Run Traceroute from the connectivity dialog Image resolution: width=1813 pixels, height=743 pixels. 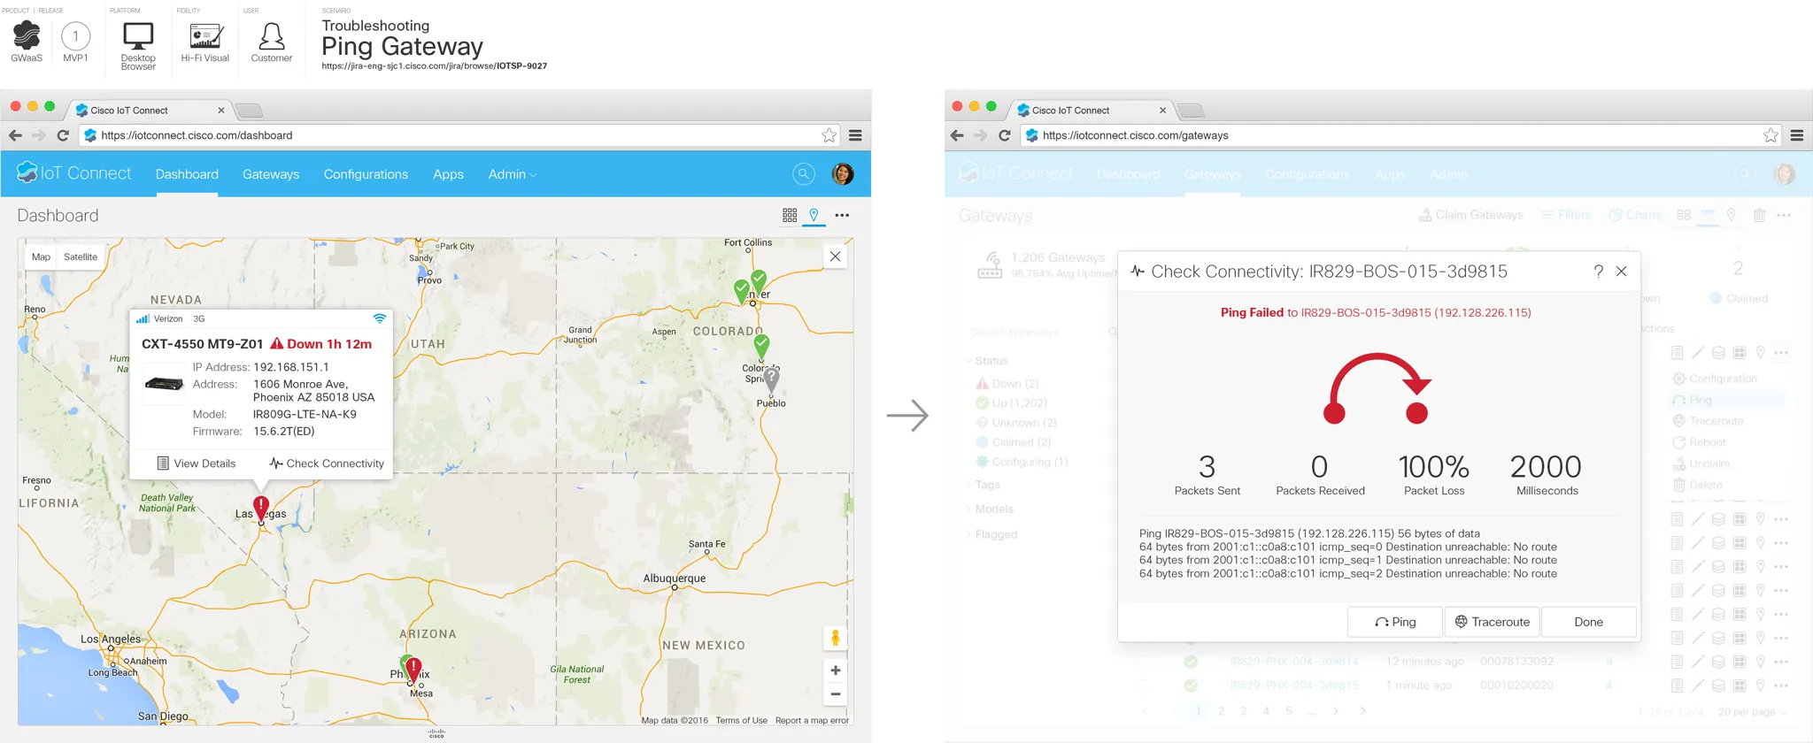tap(1493, 622)
